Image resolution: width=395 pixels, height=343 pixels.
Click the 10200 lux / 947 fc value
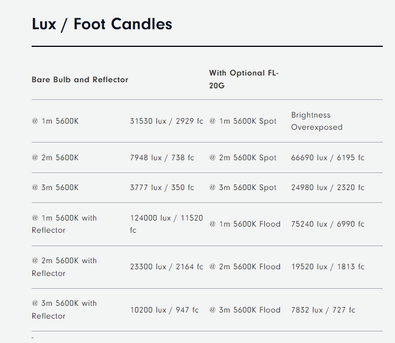tap(164, 309)
